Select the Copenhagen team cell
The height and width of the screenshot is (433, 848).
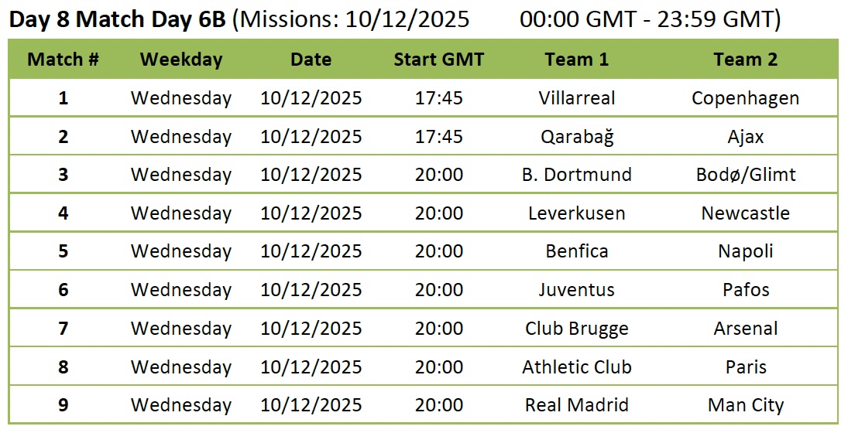click(x=745, y=98)
